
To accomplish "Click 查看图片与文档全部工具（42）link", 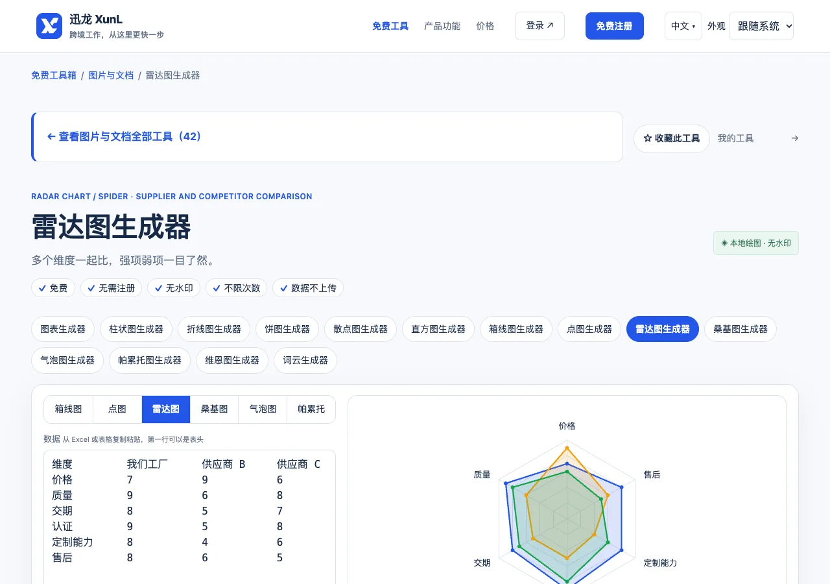I will pyautogui.click(x=124, y=137).
